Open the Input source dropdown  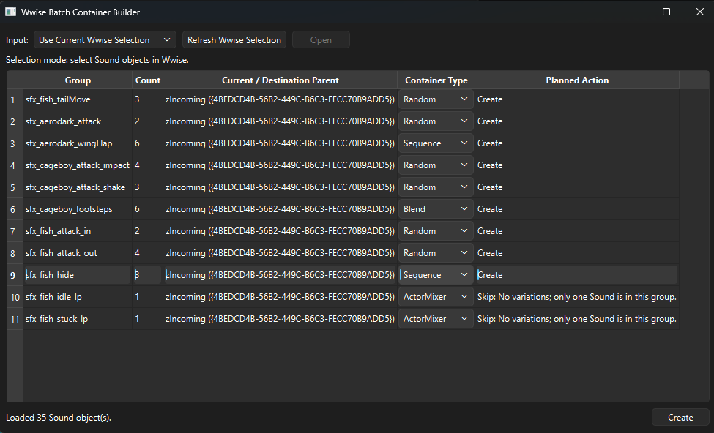click(105, 40)
